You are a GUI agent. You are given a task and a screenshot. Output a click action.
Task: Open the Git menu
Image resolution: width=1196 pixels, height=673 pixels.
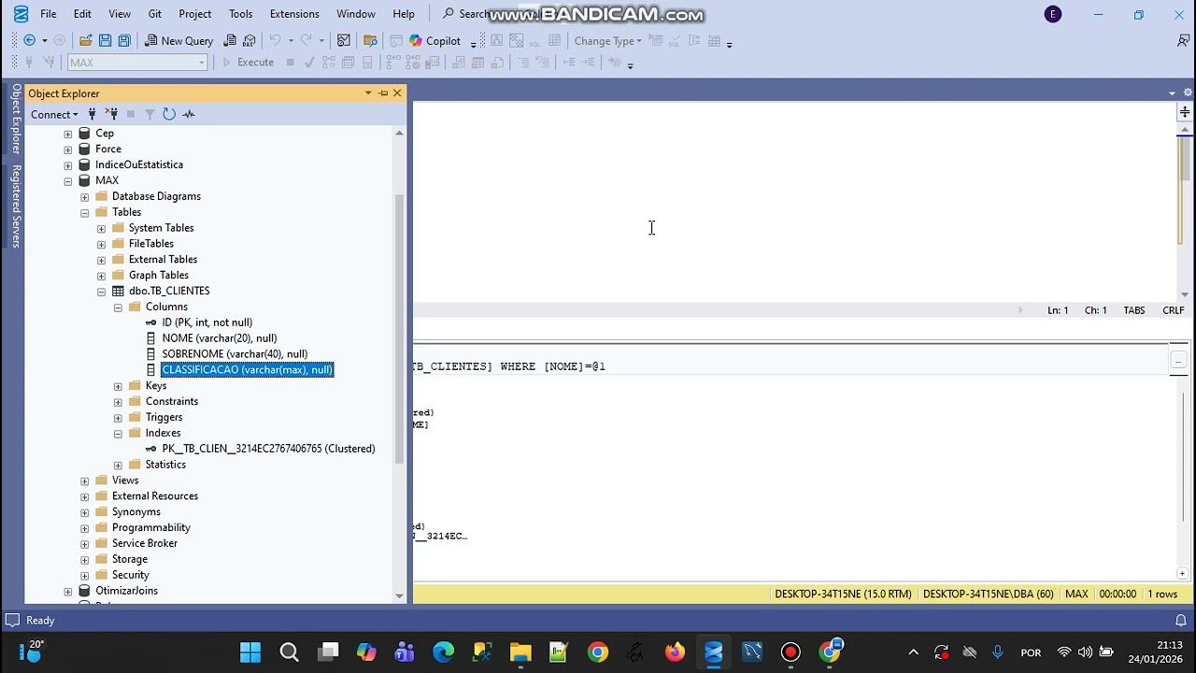[155, 14]
